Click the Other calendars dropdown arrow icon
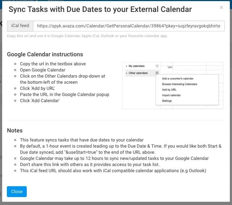Viewport: 232px width, 205px height. coord(157,73)
